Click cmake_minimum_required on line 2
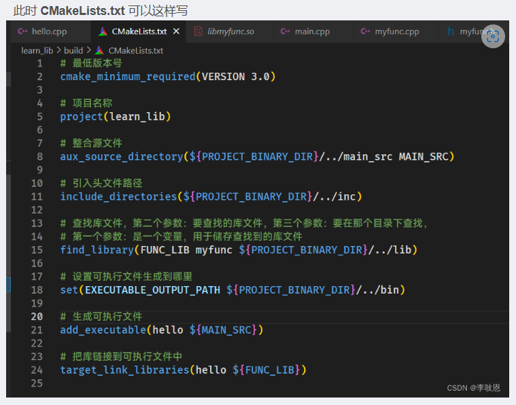This screenshot has width=516, height=405. [128, 77]
